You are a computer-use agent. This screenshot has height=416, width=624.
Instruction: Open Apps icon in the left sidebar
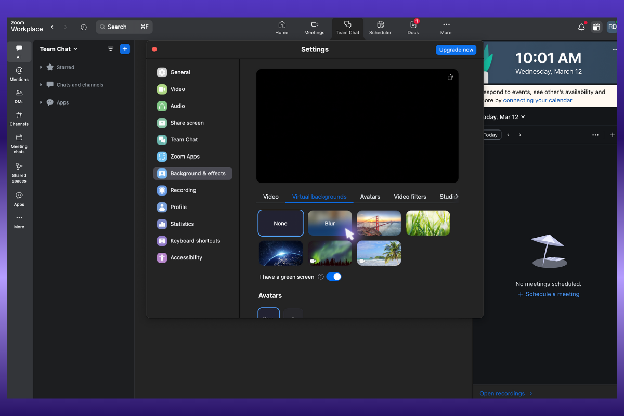point(19,196)
